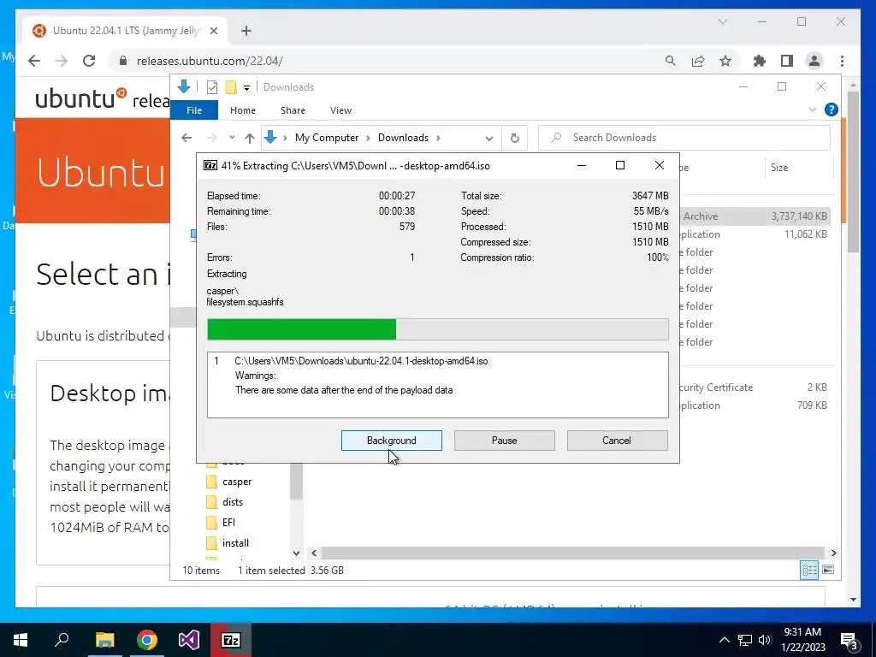The image size is (876, 657).
Task: Expand chevron after Downloads breadcrumb
Action: (438, 138)
